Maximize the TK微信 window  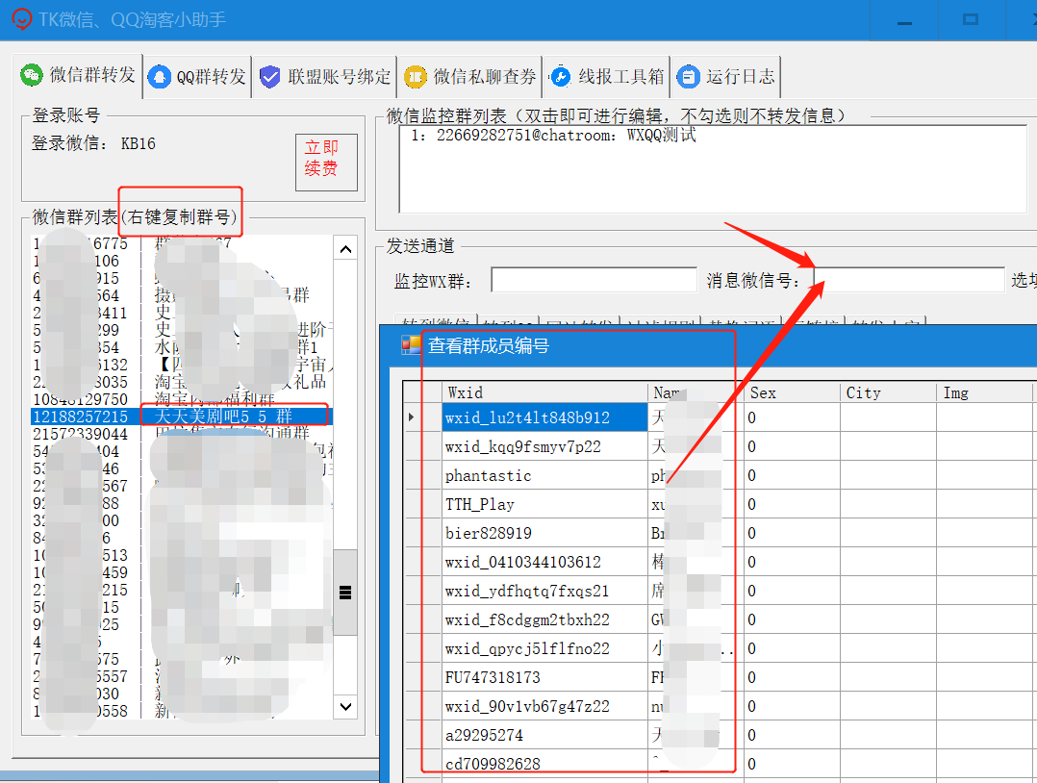(x=971, y=20)
